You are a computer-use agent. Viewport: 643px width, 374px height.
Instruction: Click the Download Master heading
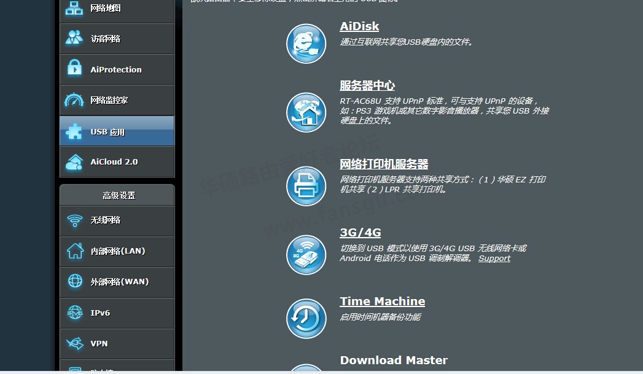click(394, 360)
